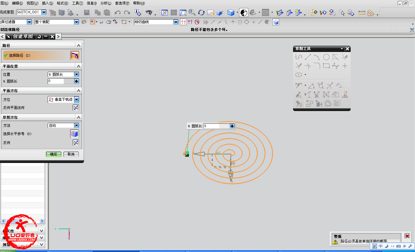Open the 选择过滤器 dropdown
The width and height of the screenshot is (415, 252).
point(29,22)
